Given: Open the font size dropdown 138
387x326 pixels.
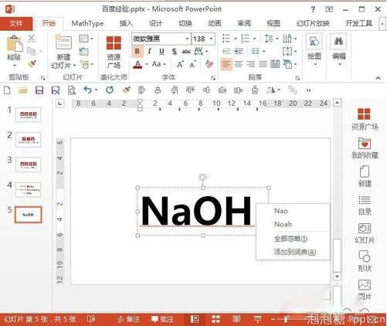Looking at the screenshot, I should (212, 39).
